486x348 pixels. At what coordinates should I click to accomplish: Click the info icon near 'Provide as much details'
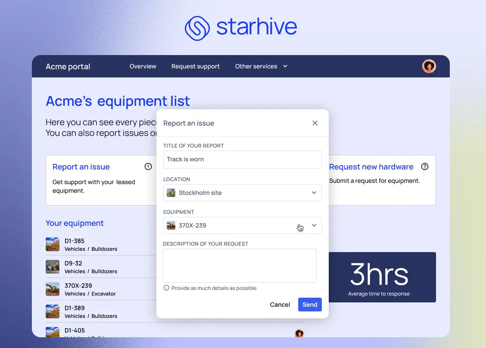pyautogui.click(x=166, y=288)
